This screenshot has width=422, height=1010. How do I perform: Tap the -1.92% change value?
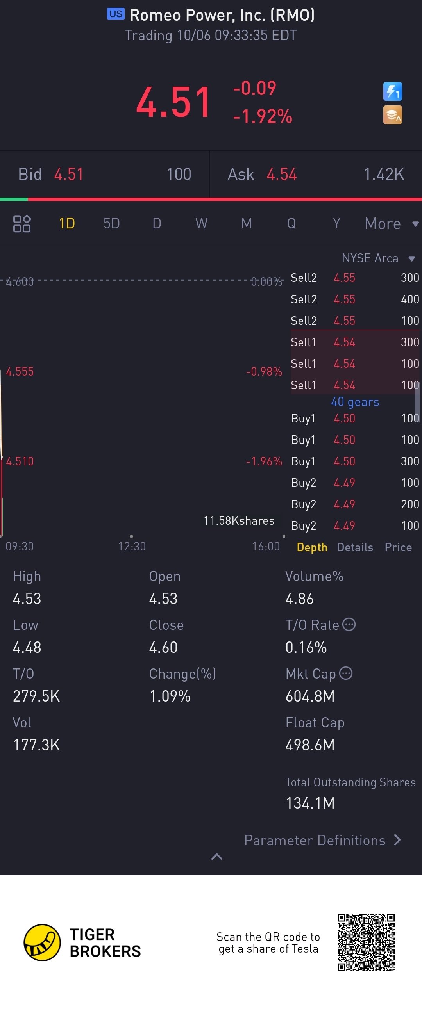click(263, 116)
